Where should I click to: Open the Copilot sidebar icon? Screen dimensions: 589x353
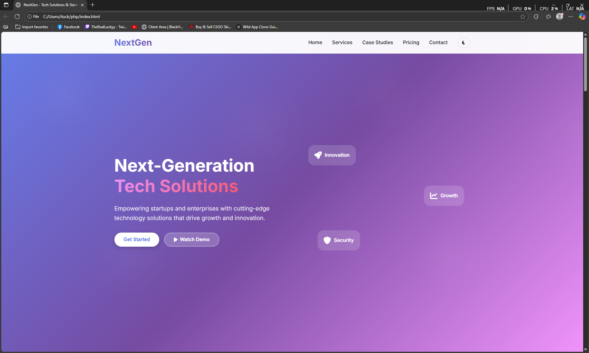click(582, 17)
